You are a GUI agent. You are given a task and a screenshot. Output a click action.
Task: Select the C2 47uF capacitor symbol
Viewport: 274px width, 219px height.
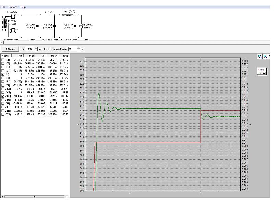(55, 26)
